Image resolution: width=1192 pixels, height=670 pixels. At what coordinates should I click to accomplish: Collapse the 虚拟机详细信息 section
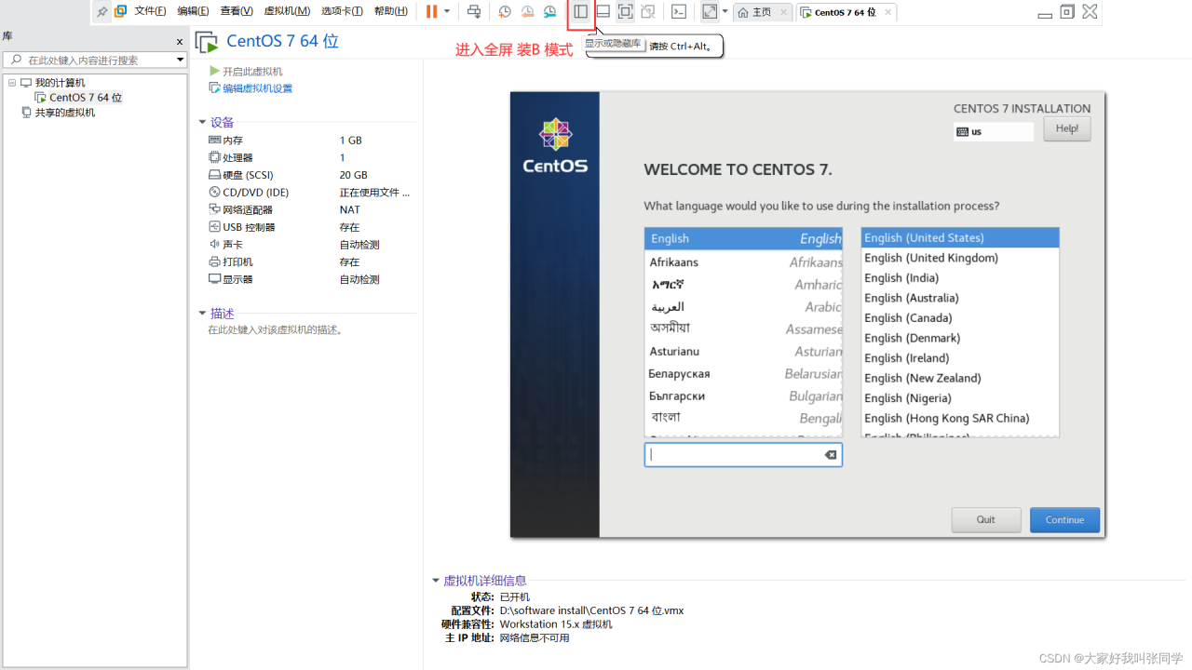[436, 581]
